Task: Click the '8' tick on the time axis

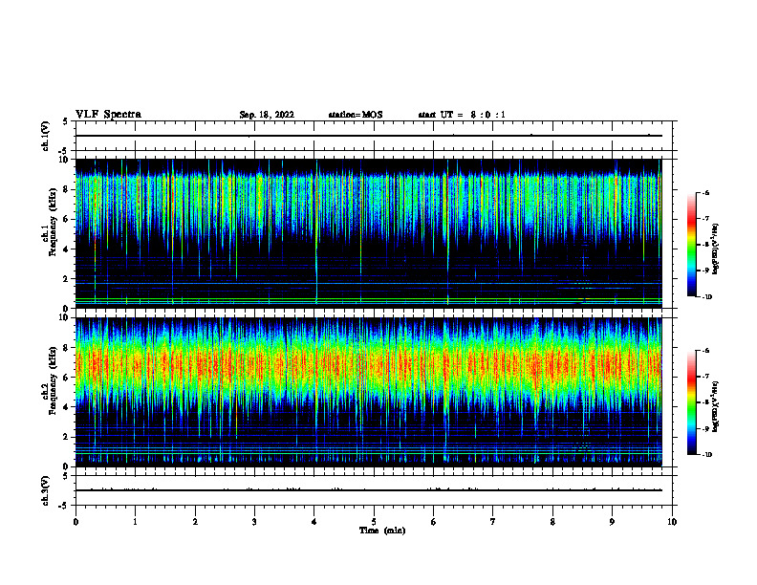Action: point(552,522)
